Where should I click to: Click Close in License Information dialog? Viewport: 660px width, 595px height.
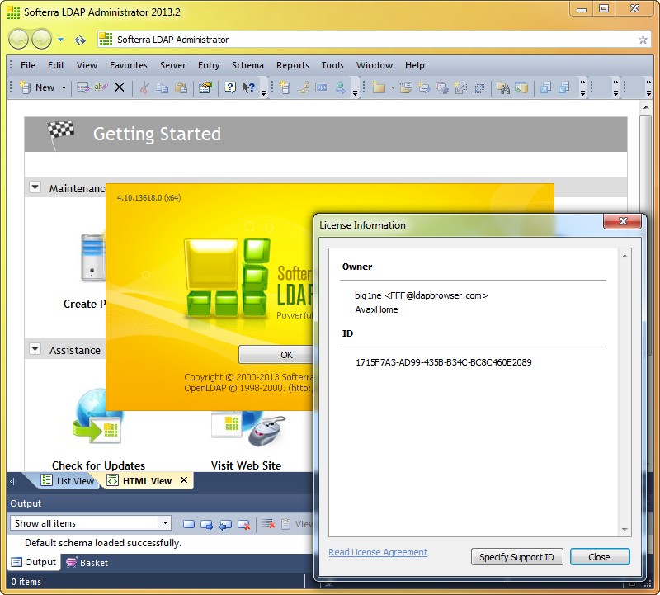coord(600,557)
